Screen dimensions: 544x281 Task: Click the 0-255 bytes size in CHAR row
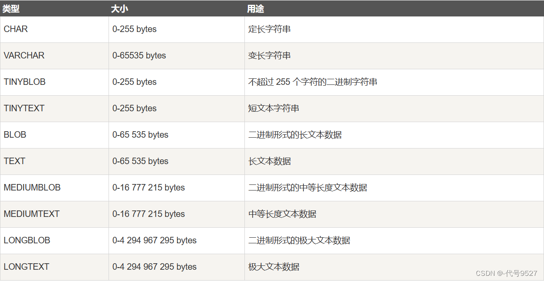pos(134,29)
